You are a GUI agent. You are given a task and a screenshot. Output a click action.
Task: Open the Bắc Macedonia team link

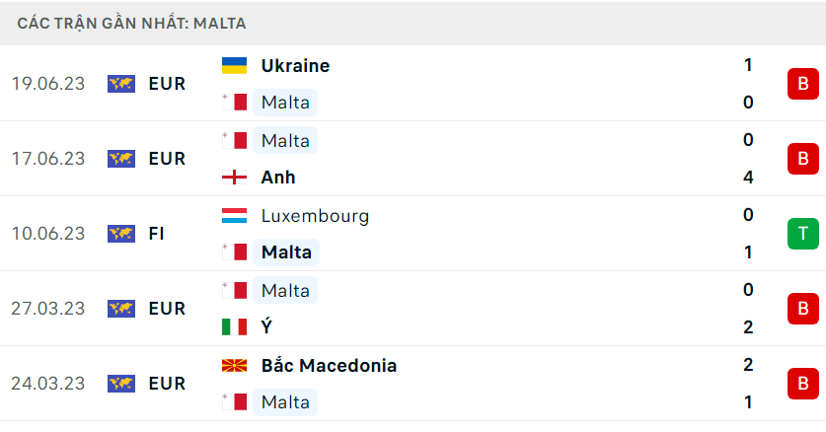pos(329,366)
